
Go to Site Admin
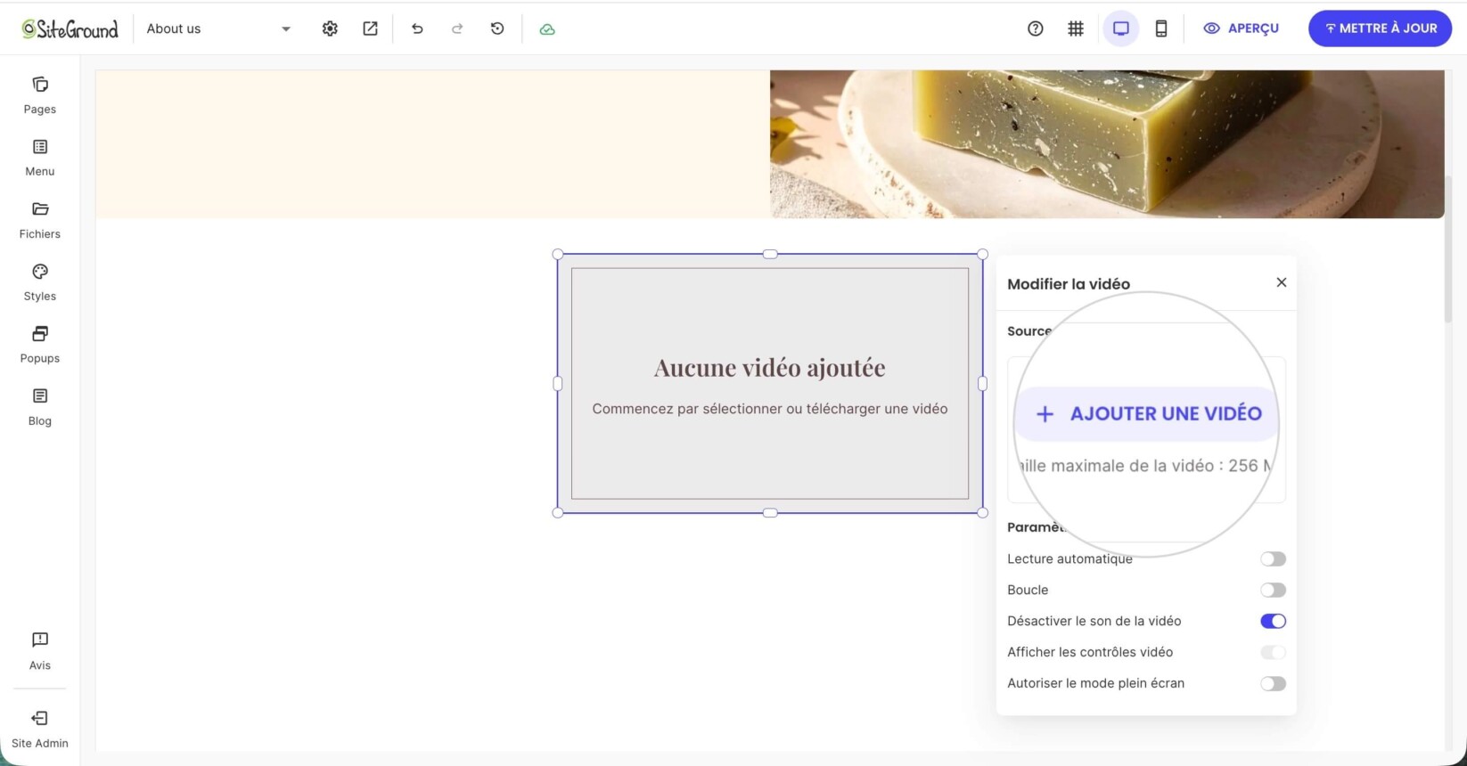40,729
